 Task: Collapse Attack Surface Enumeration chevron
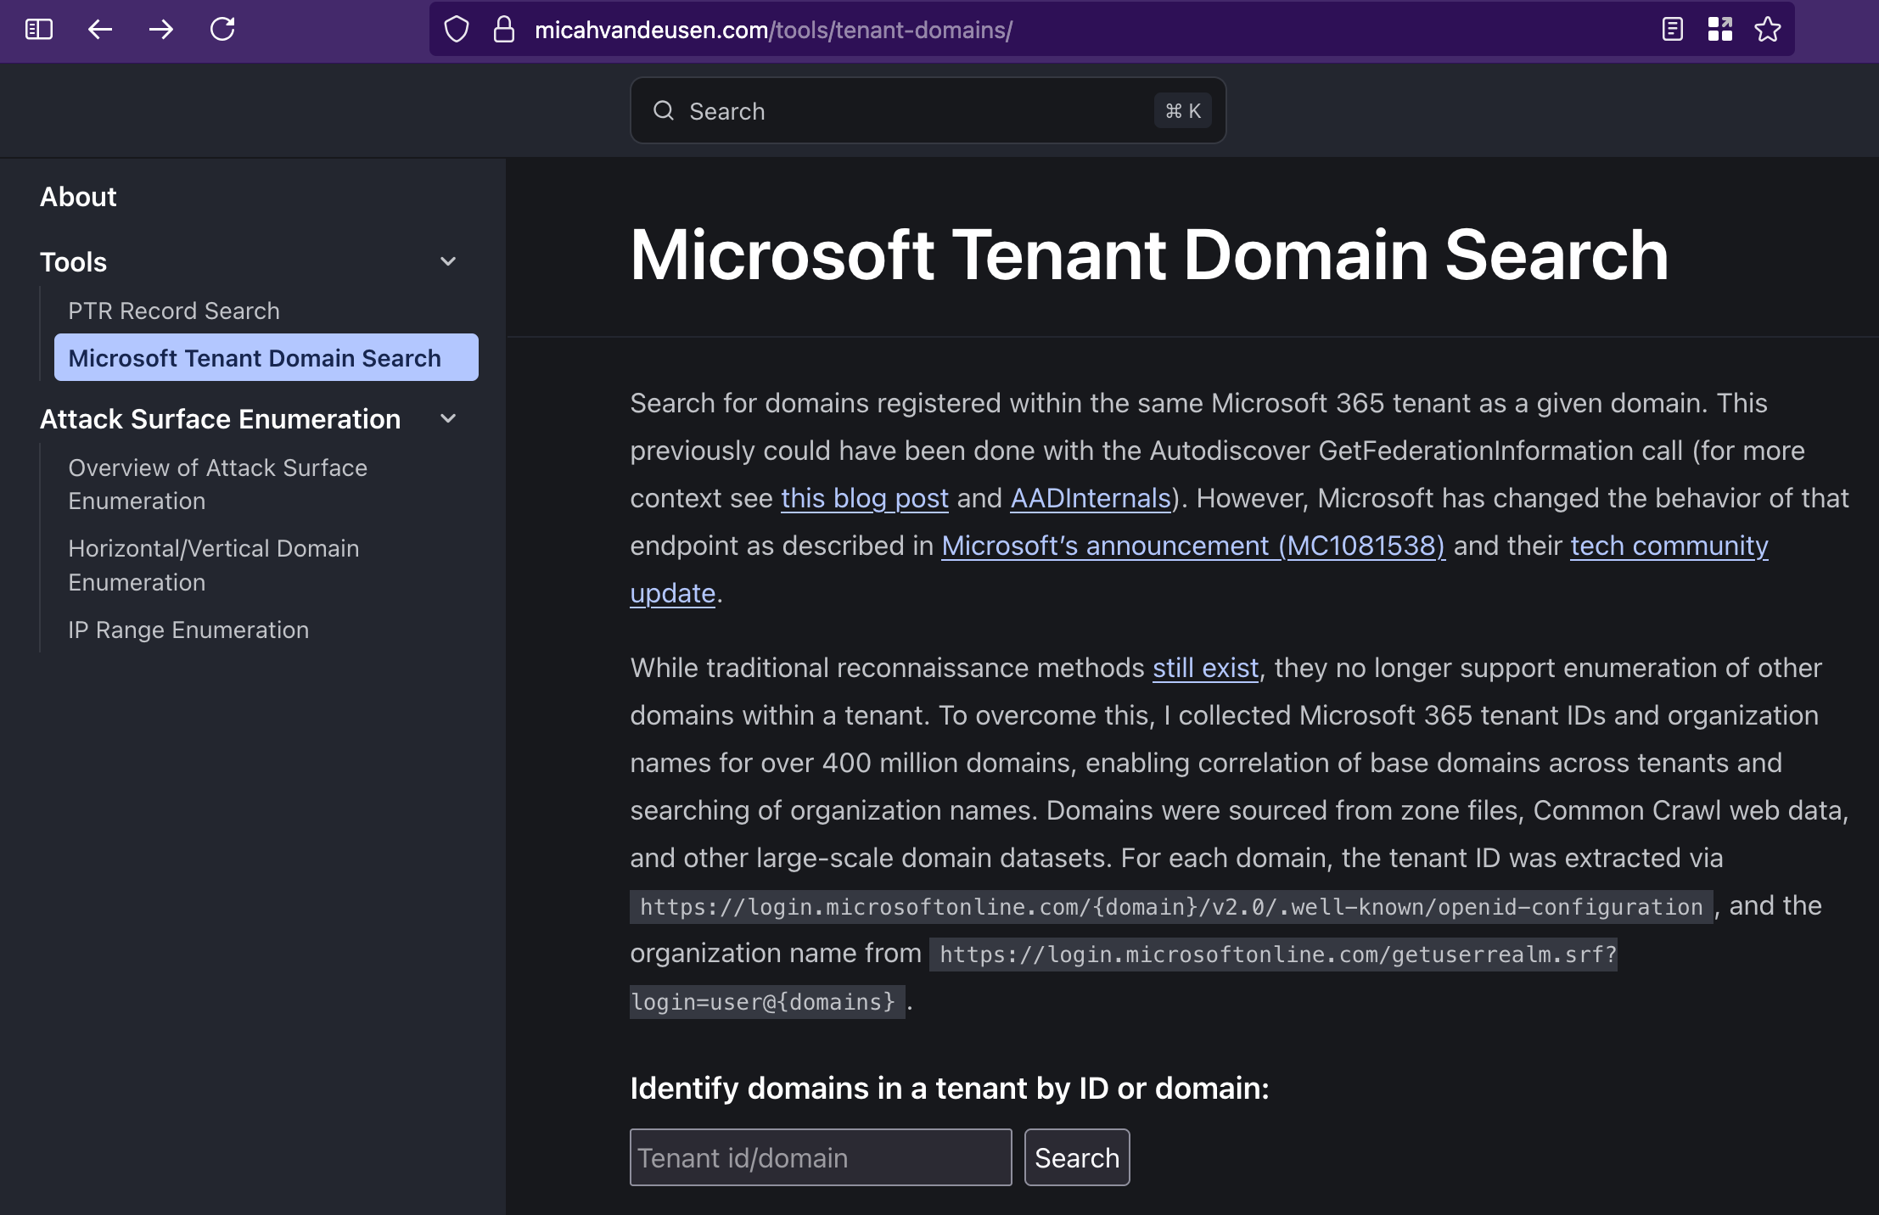[448, 419]
